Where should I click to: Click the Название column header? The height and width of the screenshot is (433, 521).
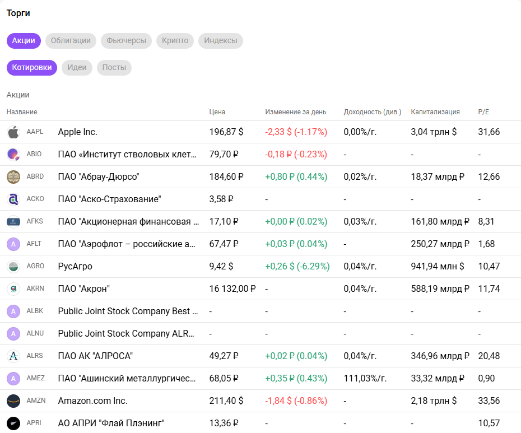(22, 112)
